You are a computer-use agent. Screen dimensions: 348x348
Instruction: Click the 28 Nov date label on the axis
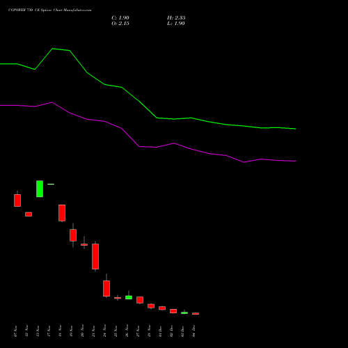(149, 331)
